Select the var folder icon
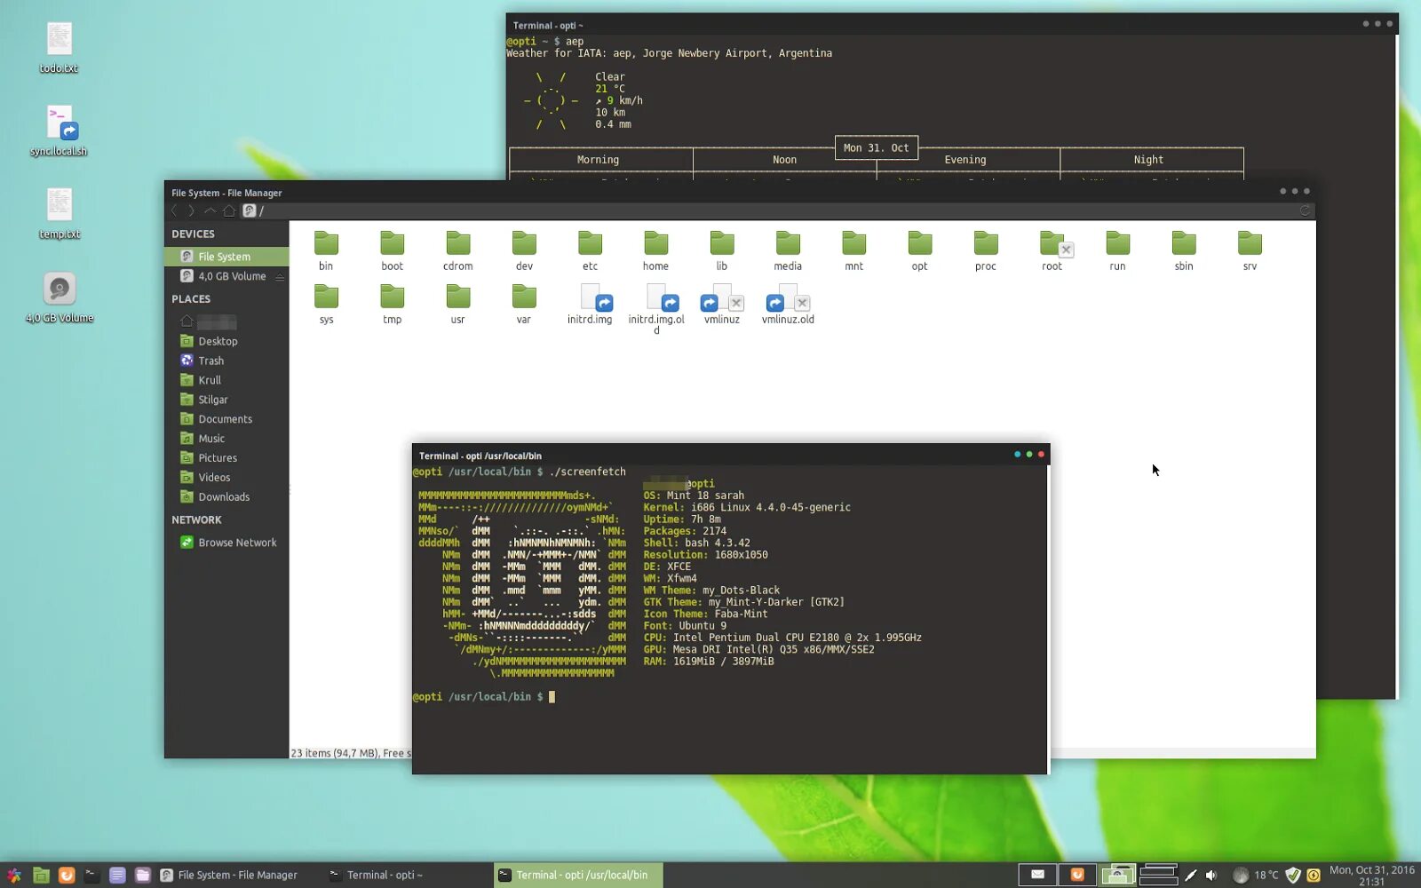The width and height of the screenshot is (1421, 888). tap(524, 297)
